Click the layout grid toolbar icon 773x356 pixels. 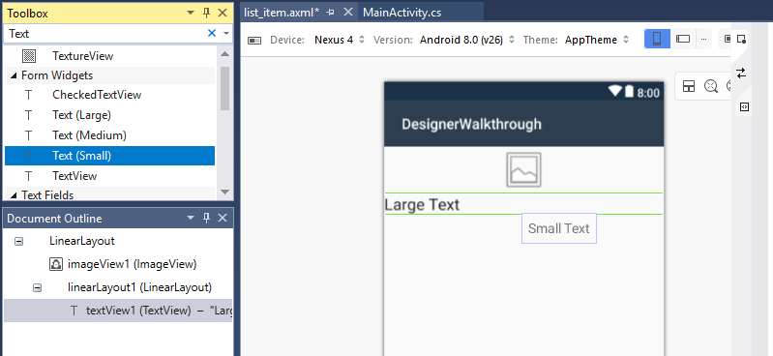[x=688, y=86]
